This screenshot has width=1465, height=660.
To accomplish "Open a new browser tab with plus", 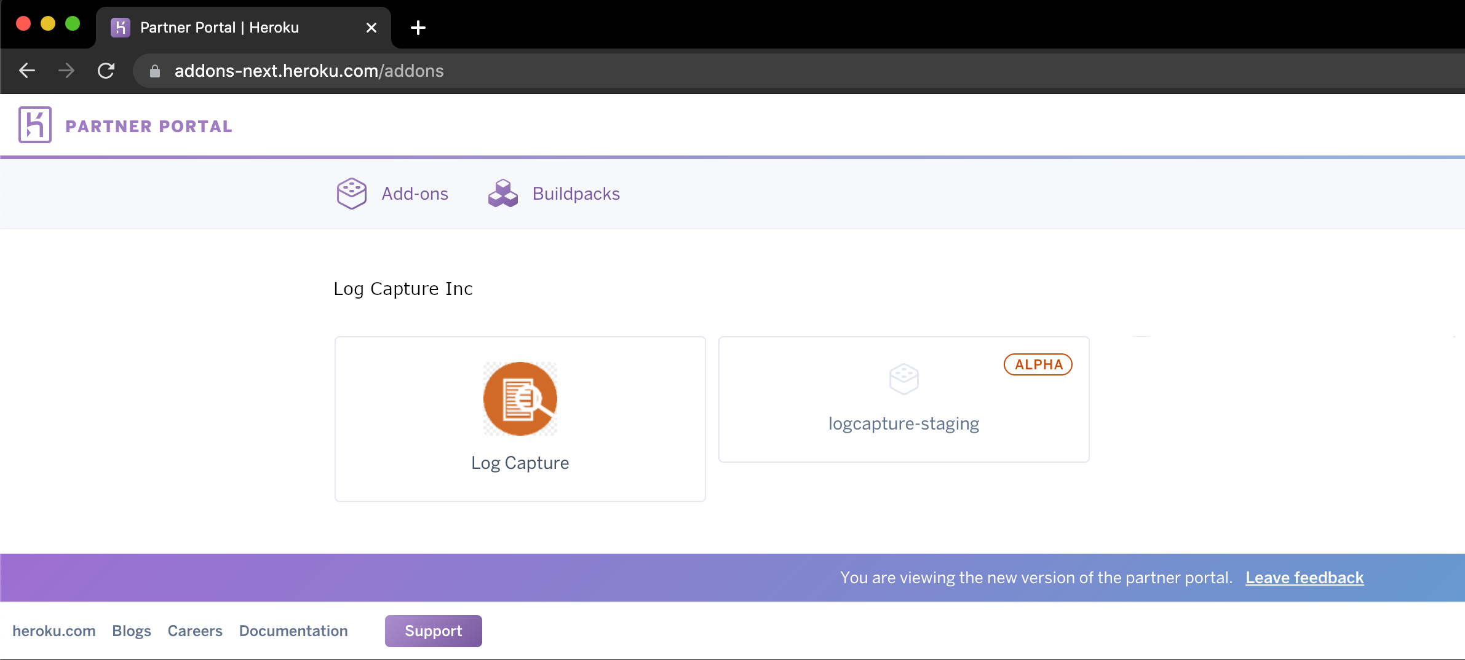I will pos(418,28).
